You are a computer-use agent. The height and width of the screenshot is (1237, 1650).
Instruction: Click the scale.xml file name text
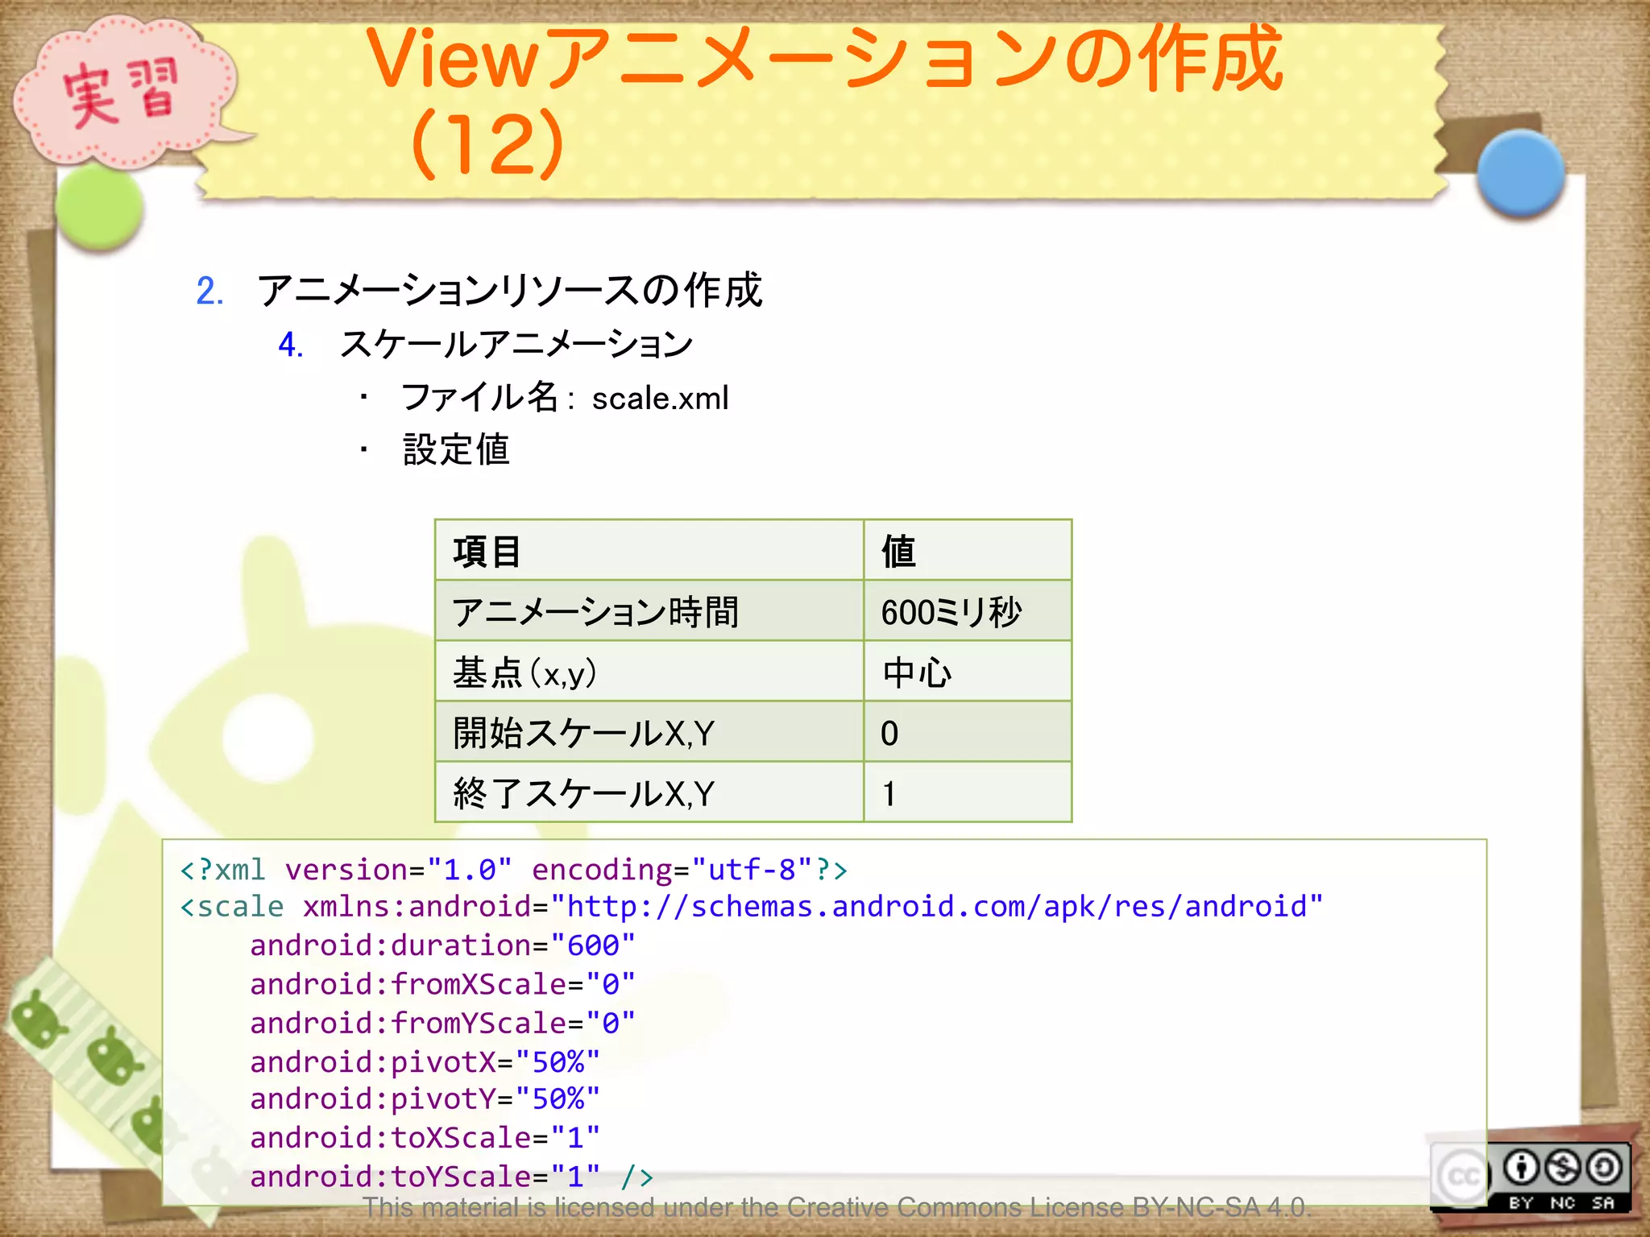[x=660, y=398]
